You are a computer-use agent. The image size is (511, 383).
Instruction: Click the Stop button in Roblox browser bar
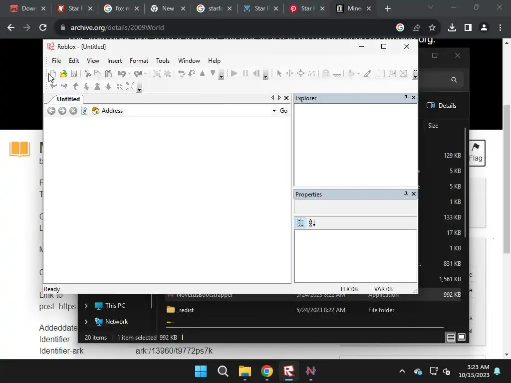click(73, 111)
